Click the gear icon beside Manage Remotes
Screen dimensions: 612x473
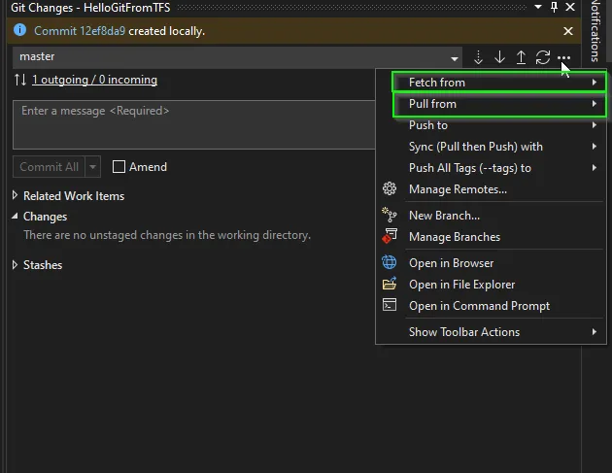pyautogui.click(x=390, y=188)
